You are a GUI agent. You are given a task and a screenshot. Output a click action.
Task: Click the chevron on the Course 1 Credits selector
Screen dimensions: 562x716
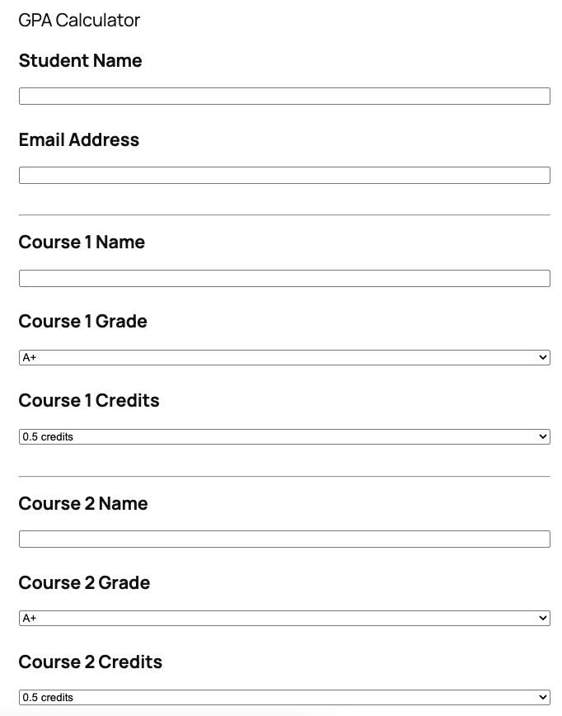(542, 436)
